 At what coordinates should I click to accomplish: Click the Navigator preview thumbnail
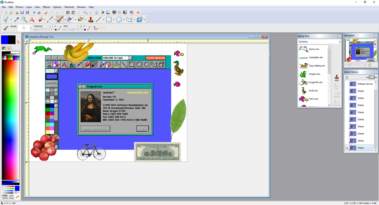click(x=361, y=51)
